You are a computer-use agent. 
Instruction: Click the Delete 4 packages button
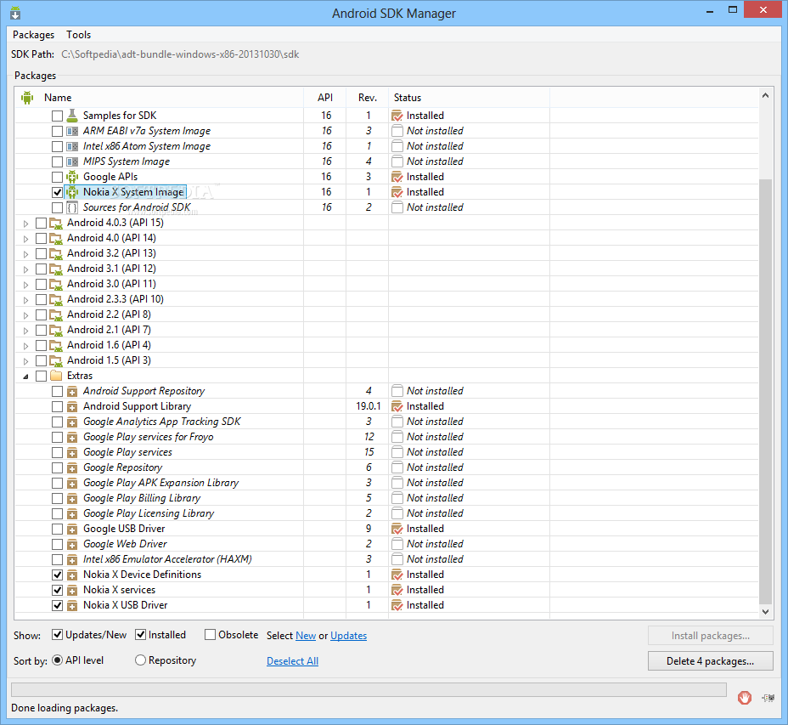point(710,661)
